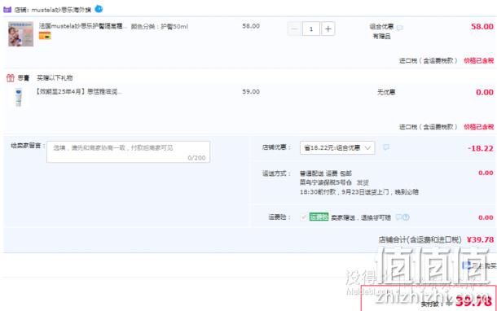Click the comment icon after the shipping insurance text
Image resolution: width=497 pixels, height=311 pixels.
tap(398, 217)
